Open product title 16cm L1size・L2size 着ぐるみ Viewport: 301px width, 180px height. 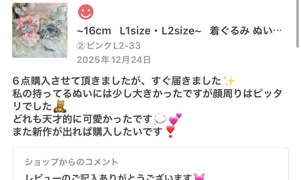click(x=179, y=31)
